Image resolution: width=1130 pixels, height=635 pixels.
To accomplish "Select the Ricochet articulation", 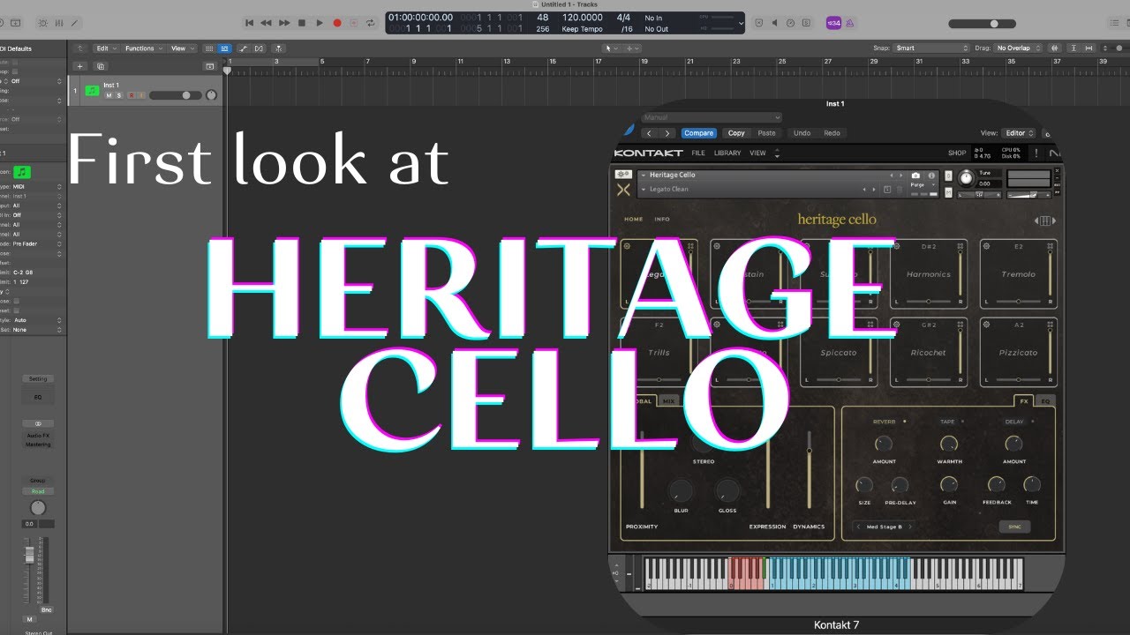I will pos(929,352).
